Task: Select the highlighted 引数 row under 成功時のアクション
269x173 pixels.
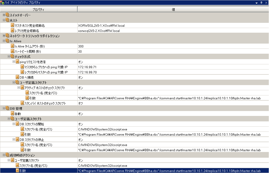Action: tap(134, 171)
